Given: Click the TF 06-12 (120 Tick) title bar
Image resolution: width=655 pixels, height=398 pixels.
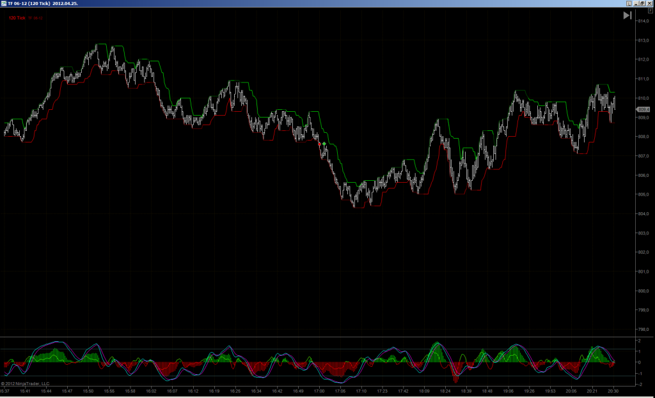Looking at the screenshot, I should tap(43, 3).
